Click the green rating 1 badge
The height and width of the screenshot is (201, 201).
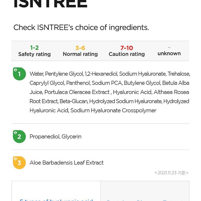(x=19, y=74)
